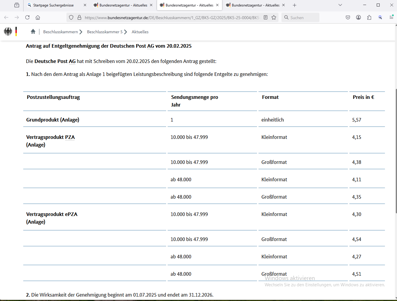Click the Postzustellungsauftrag column header
Image resolution: width=397 pixels, height=301 pixels.
tap(53, 97)
